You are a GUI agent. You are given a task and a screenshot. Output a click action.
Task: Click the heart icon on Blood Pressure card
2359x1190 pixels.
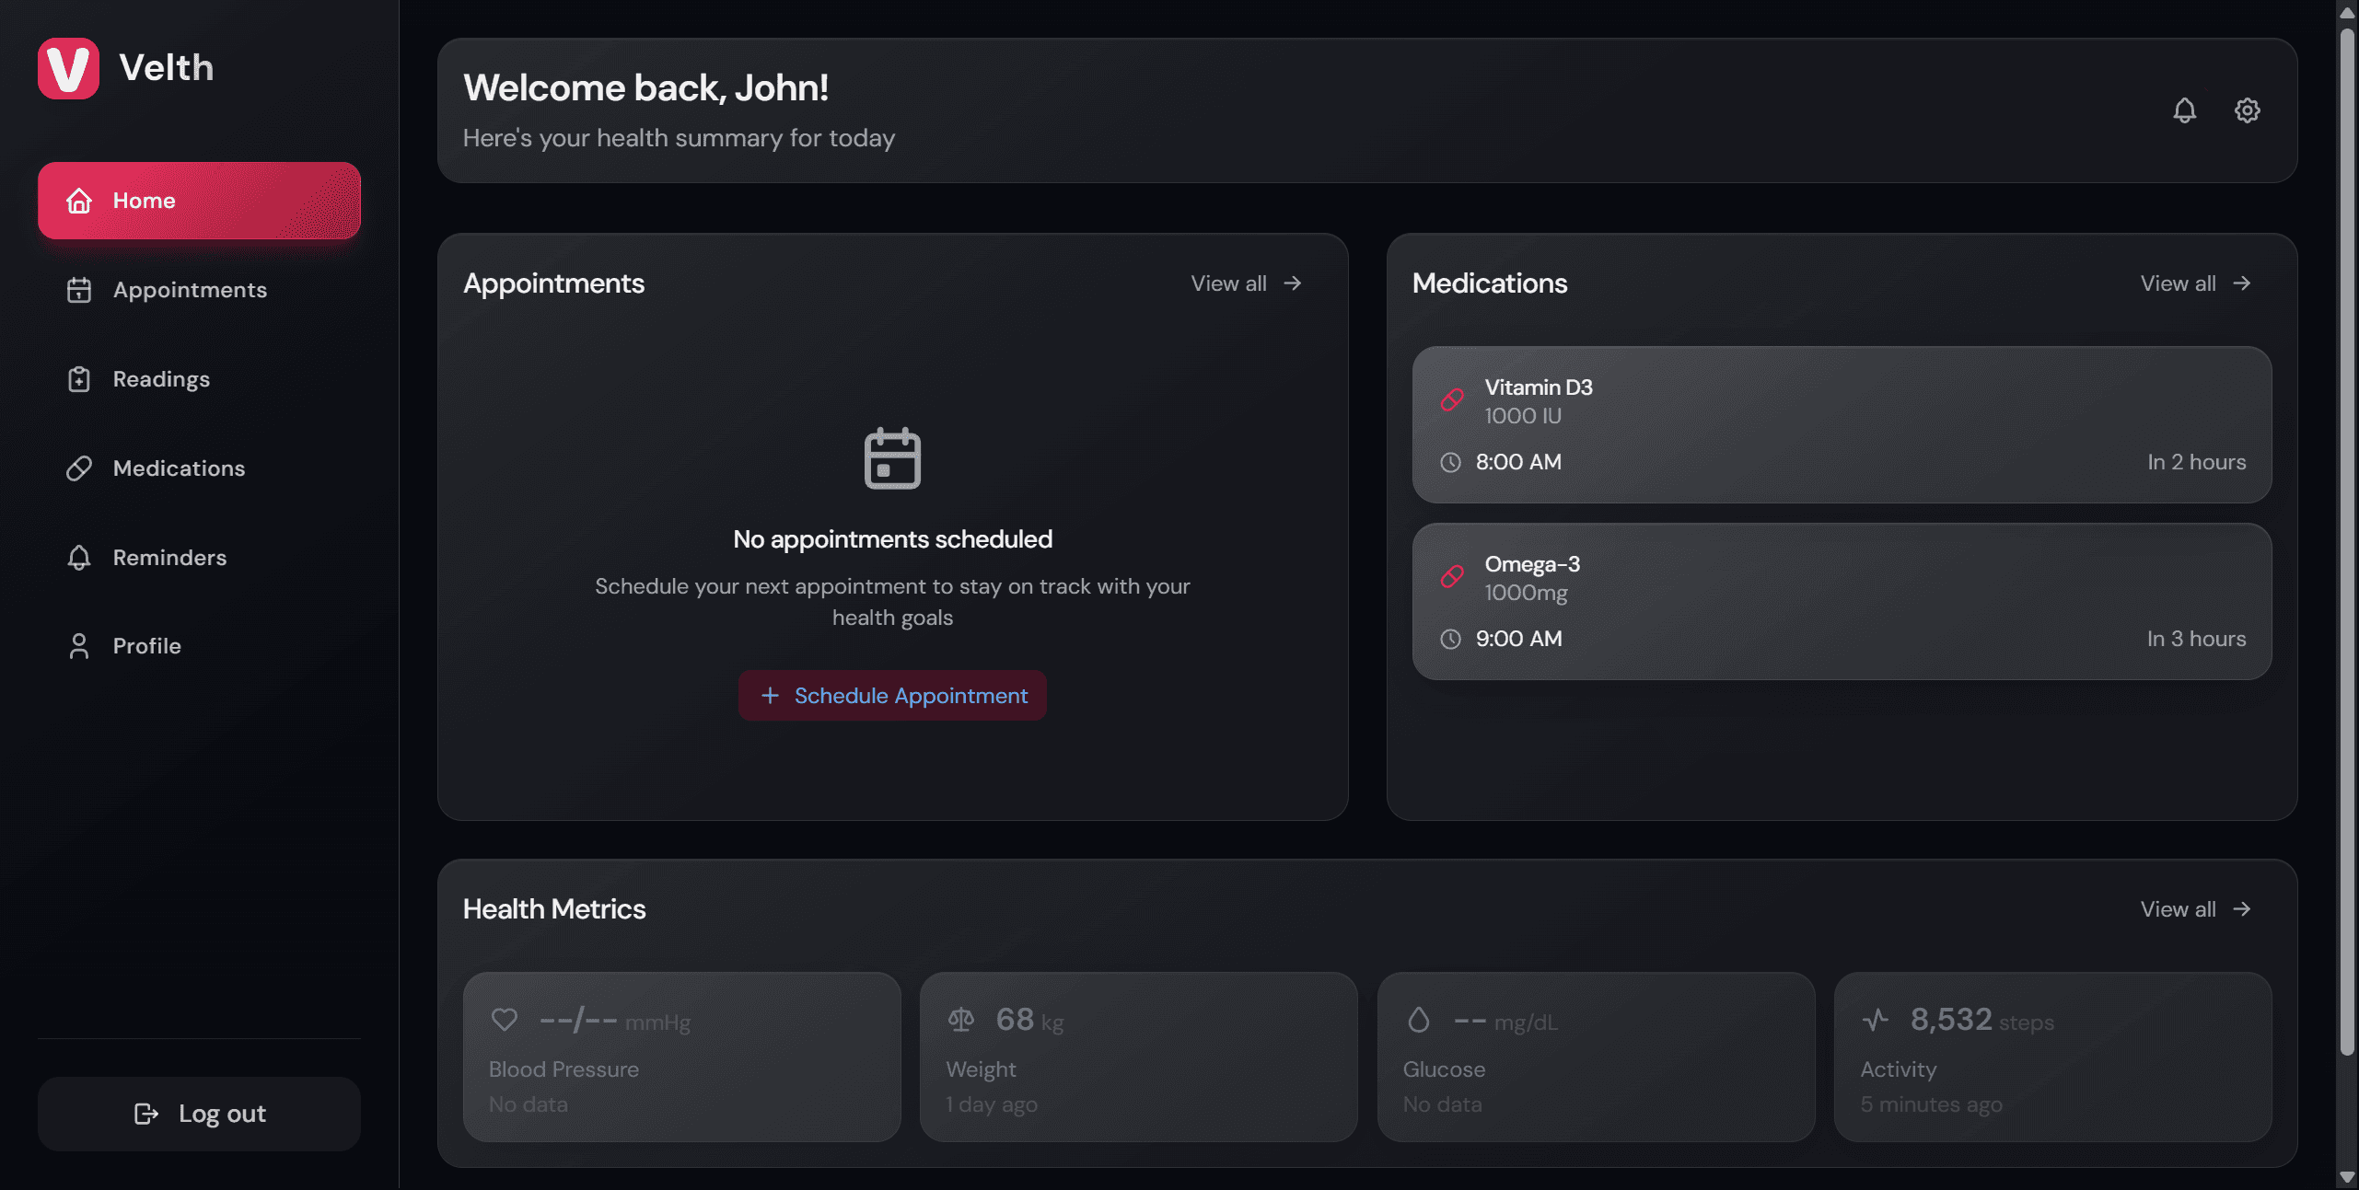tap(504, 1020)
